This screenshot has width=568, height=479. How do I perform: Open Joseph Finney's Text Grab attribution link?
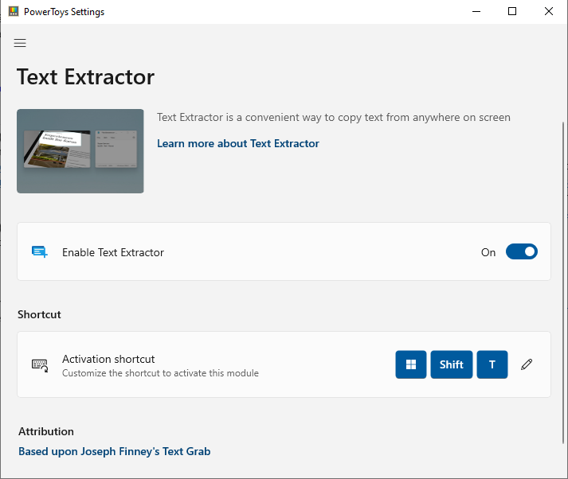pos(115,451)
